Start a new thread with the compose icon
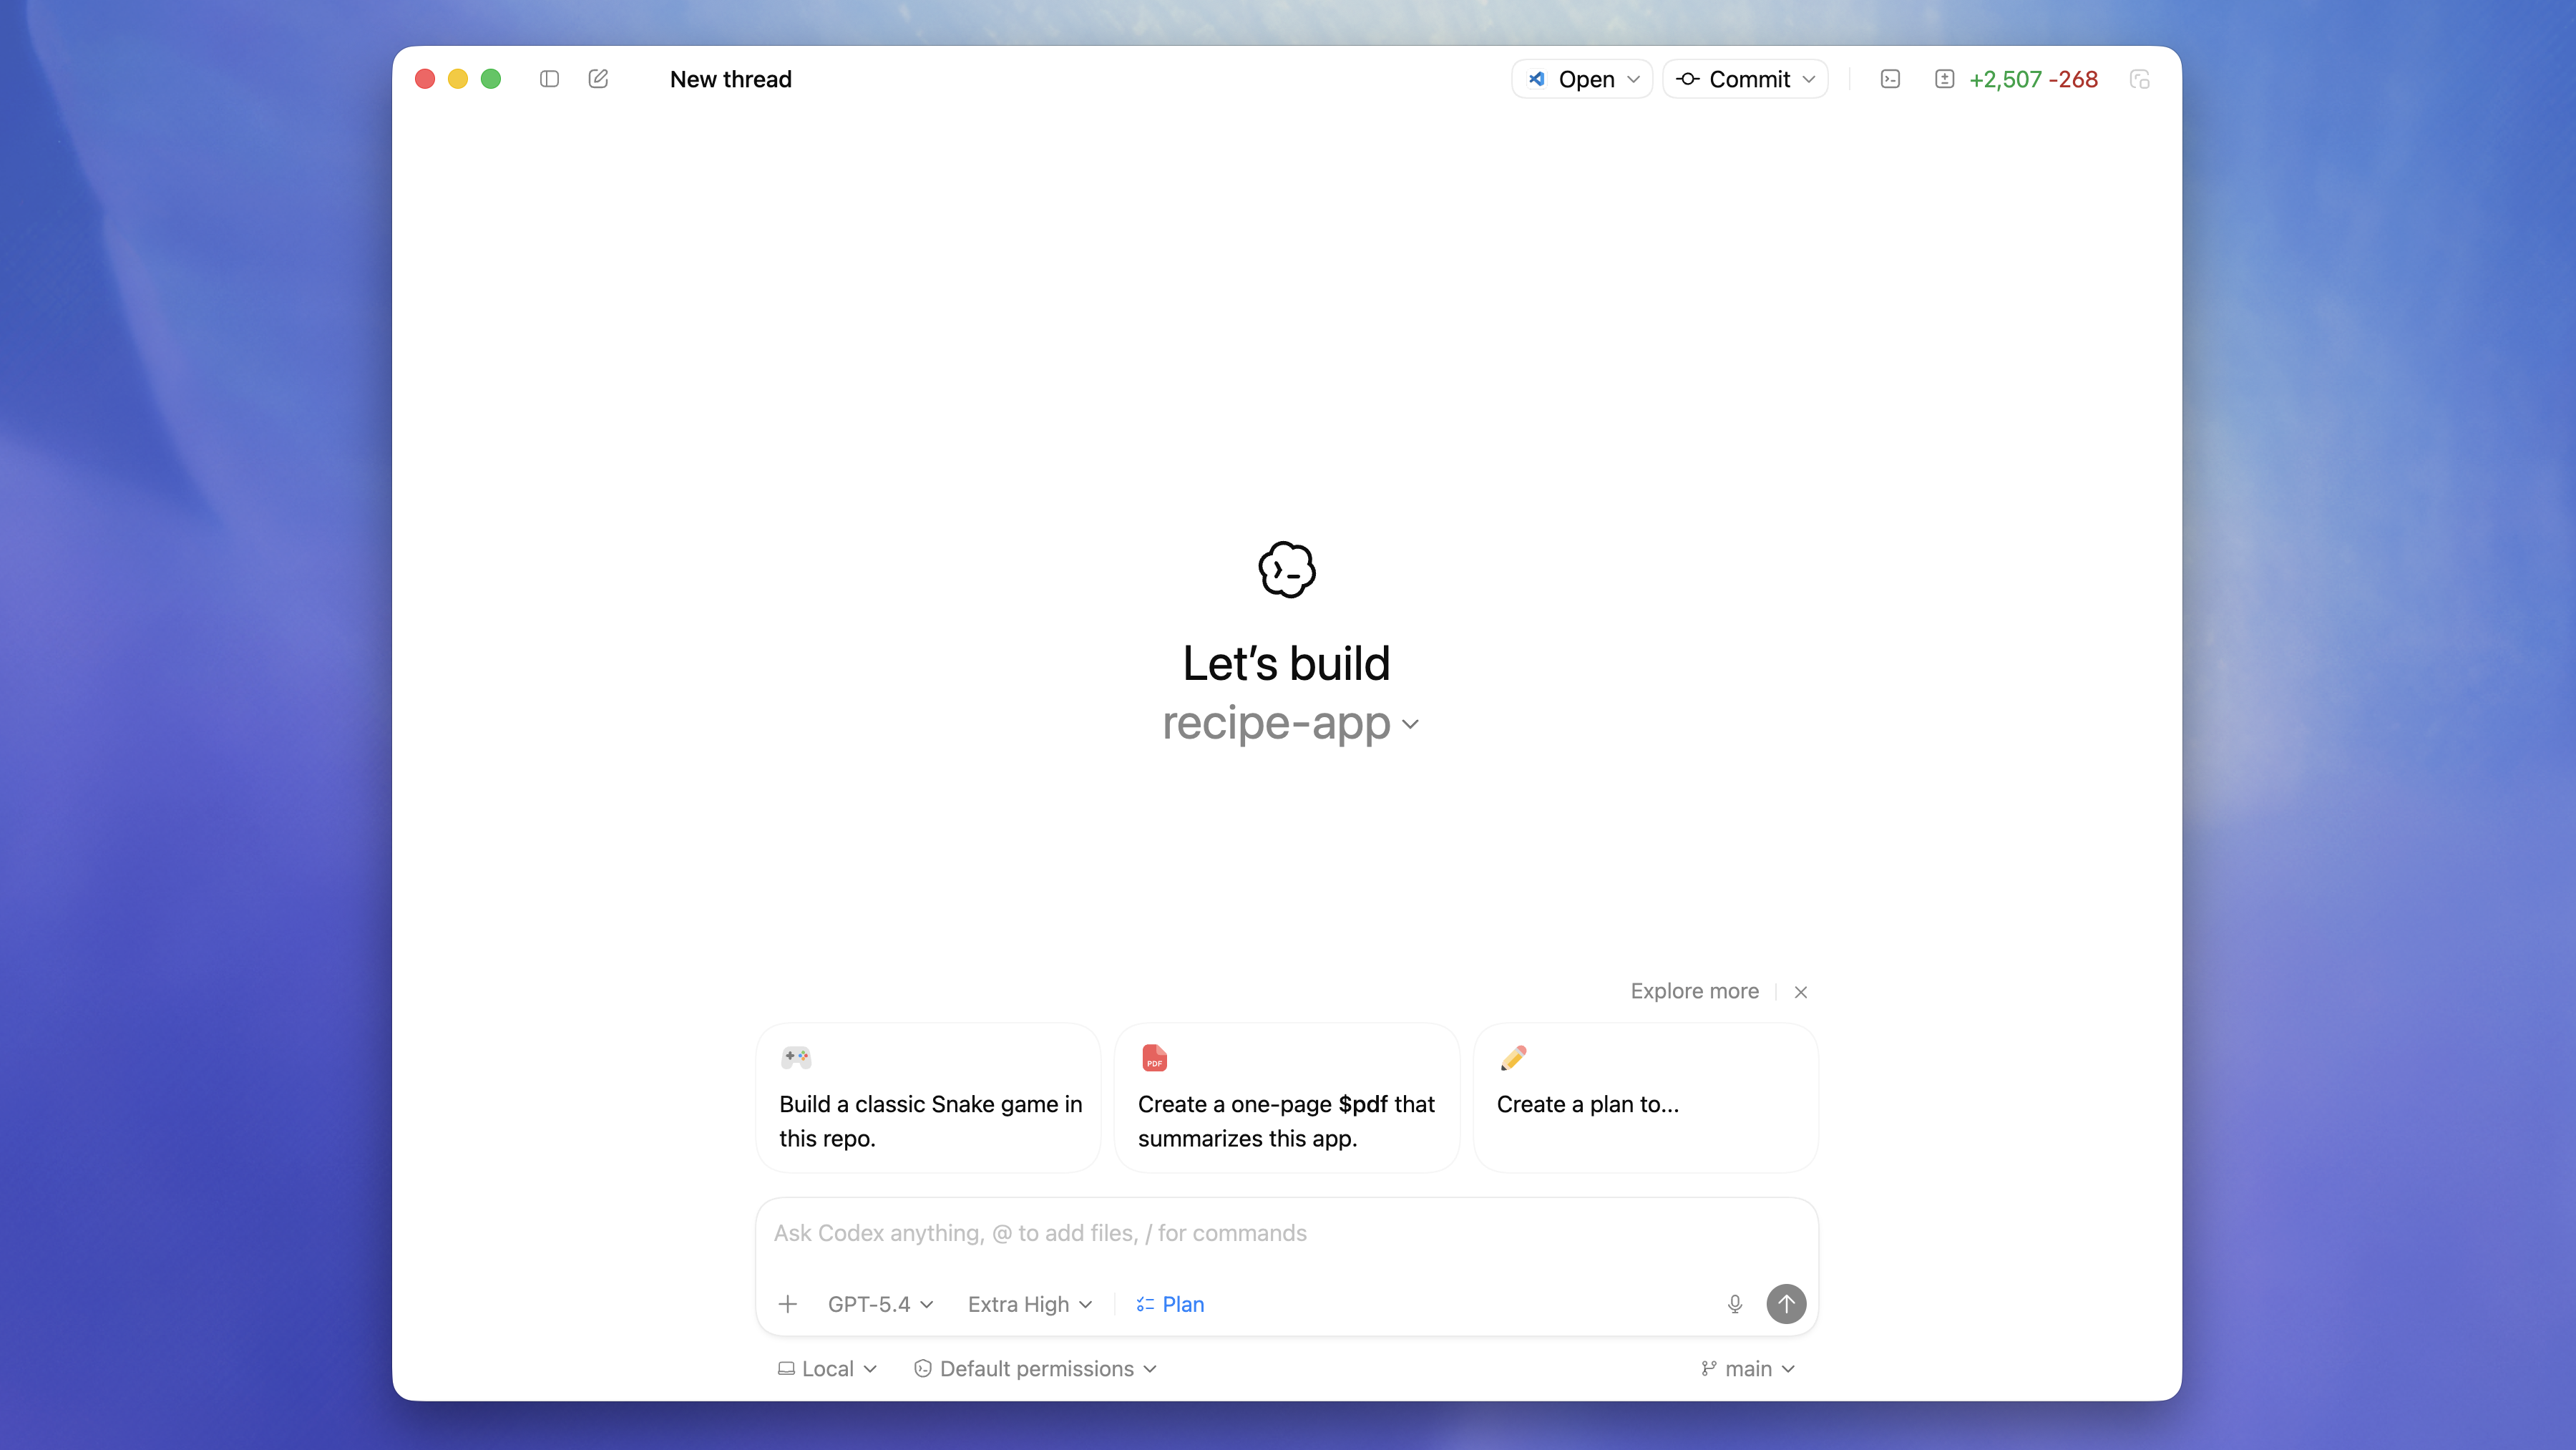2576x1450 pixels. click(598, 79)
